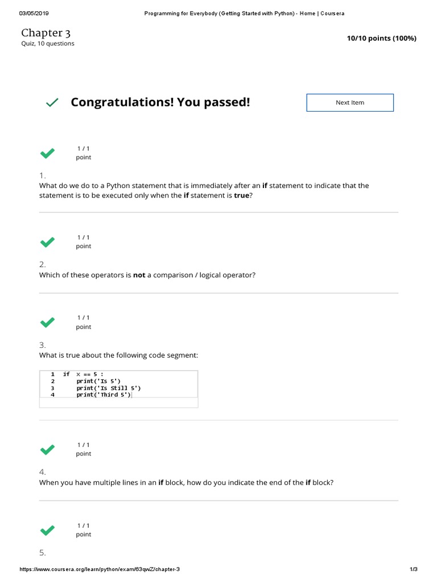437x583 pixels.
Task: Click the checkmark beside Congratulations message
Action: coord(52,102)
